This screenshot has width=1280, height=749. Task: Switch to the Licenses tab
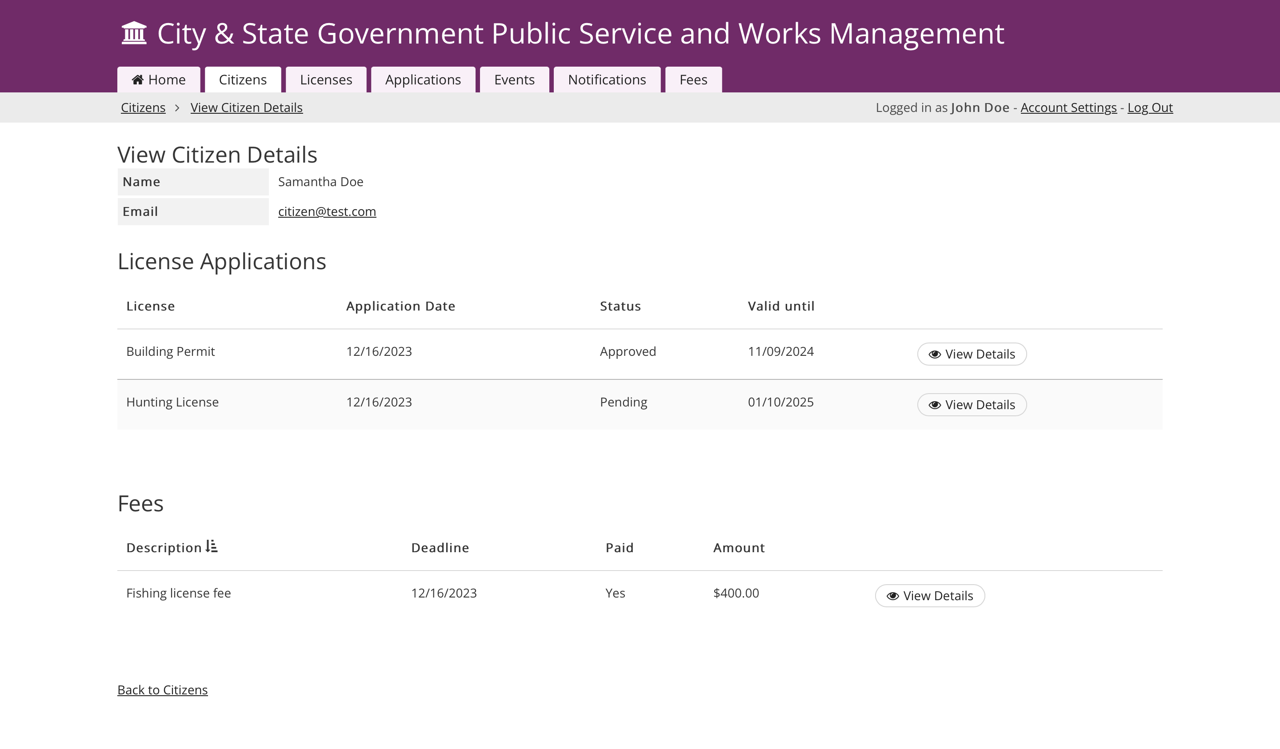coord(326,80)
